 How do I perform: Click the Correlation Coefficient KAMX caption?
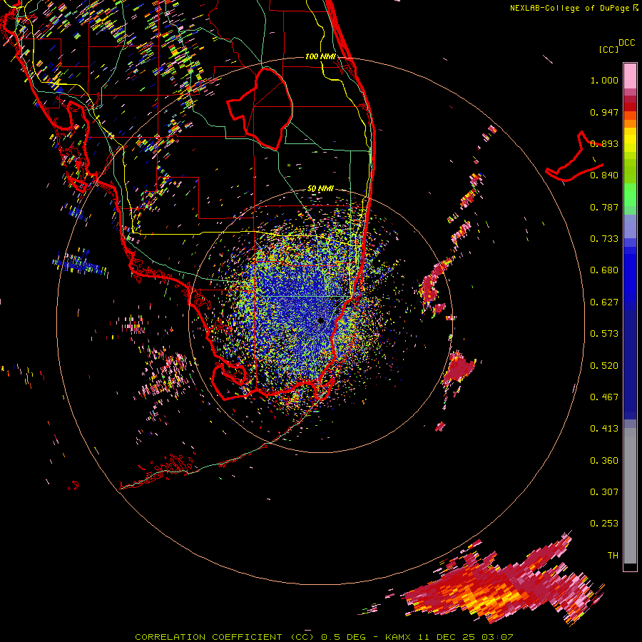[324, 637]
